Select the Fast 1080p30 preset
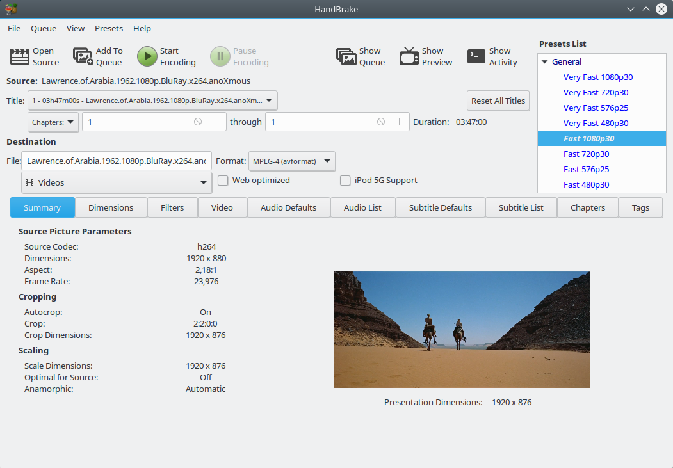 [602, 138]
